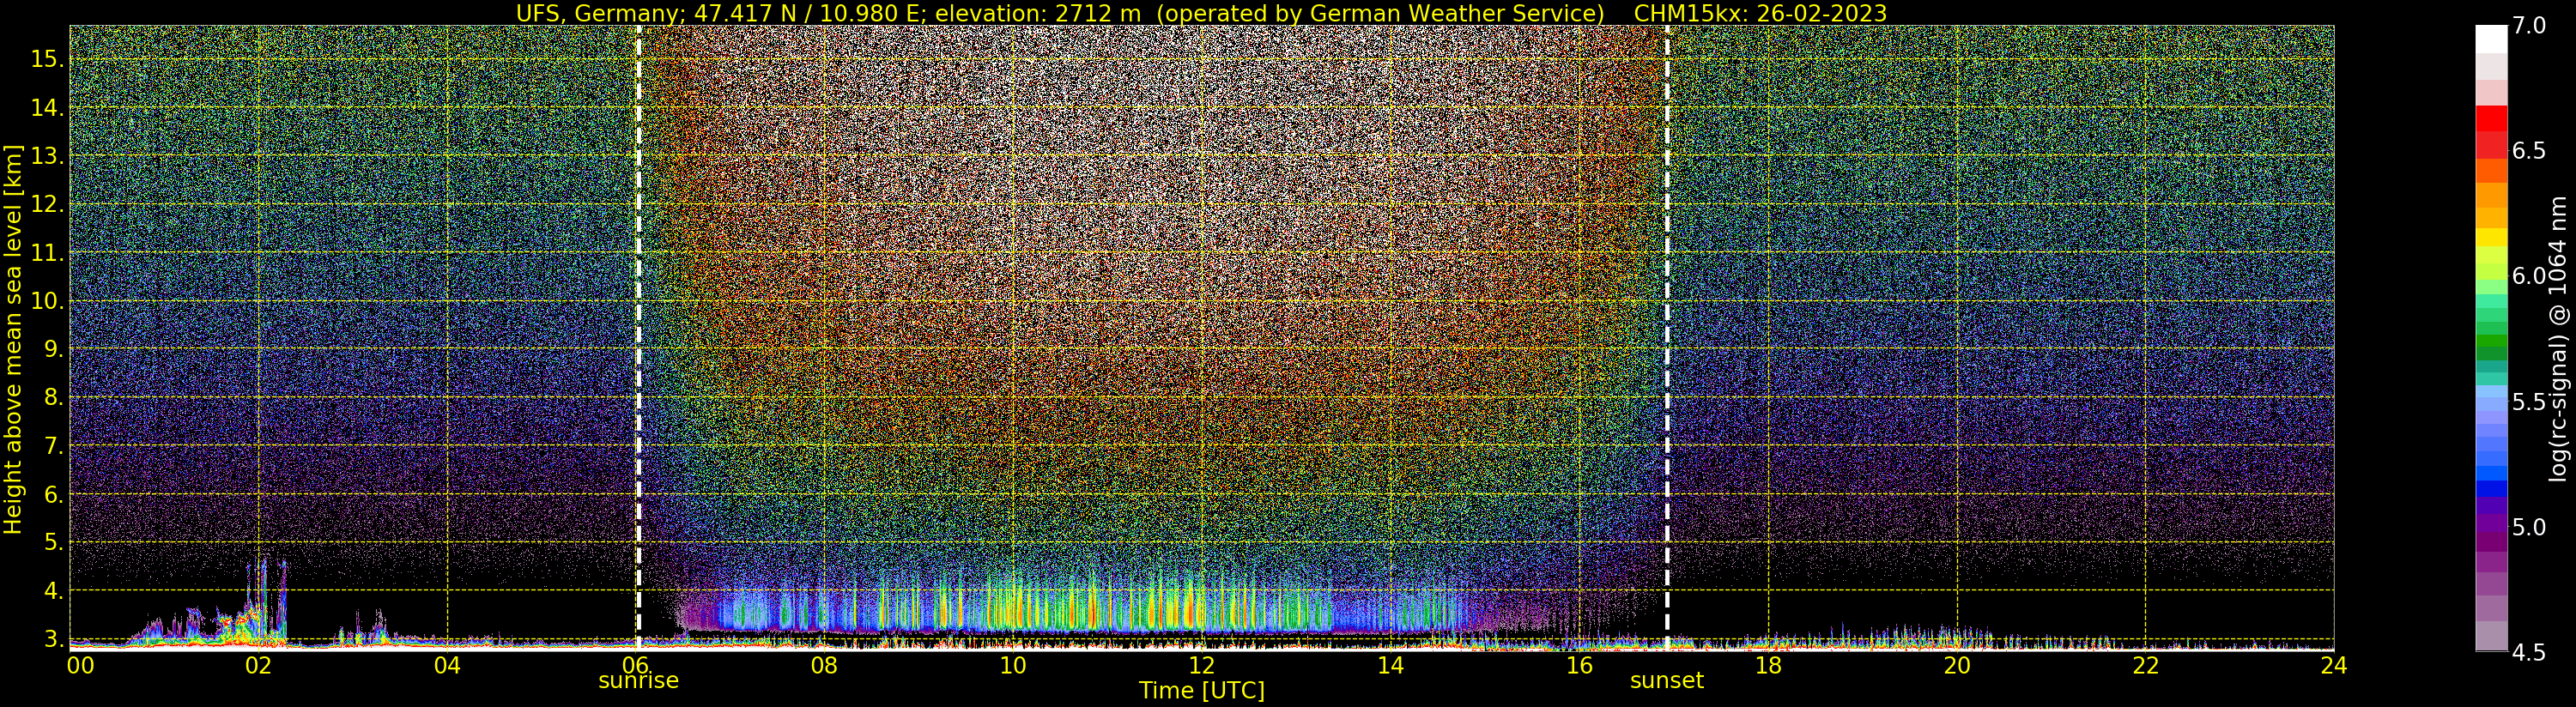Click the time axis tick label '02'
Image resolution: width=2576 pixels, height=707 pixels.
pos(258,665)
